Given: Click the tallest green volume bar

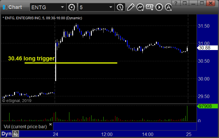Looking at the screenshot, I should tap(187, 113).
